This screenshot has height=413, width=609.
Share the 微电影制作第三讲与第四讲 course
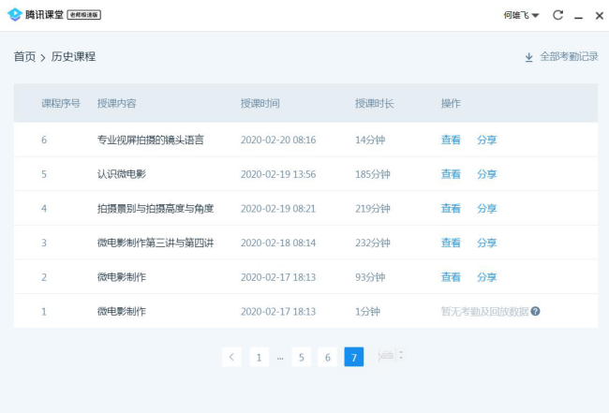(486, 243)
